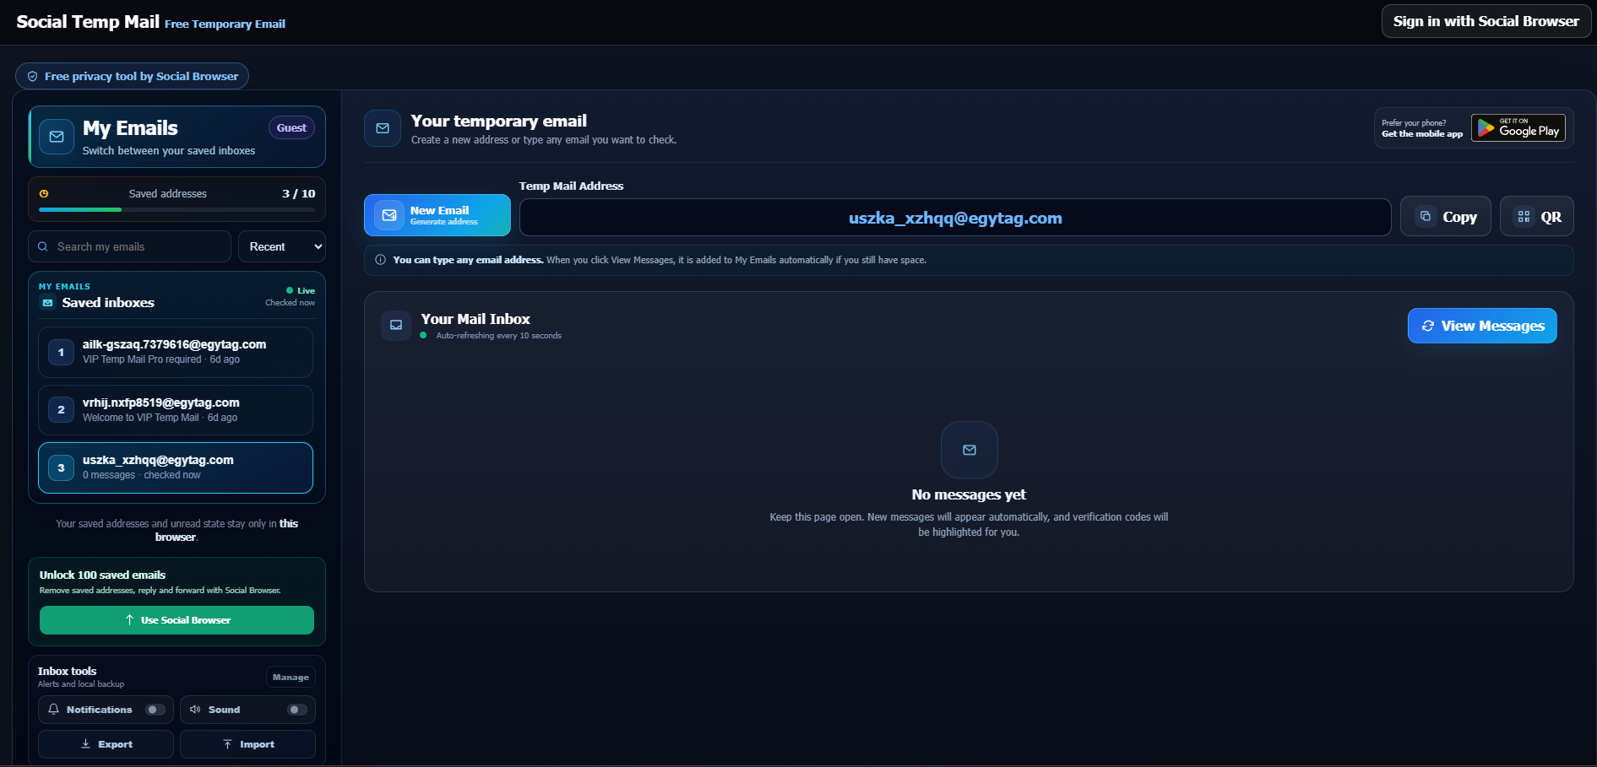Click the Unlock 100 saved emails heading

pyautogui.click(x=102, y=575)
